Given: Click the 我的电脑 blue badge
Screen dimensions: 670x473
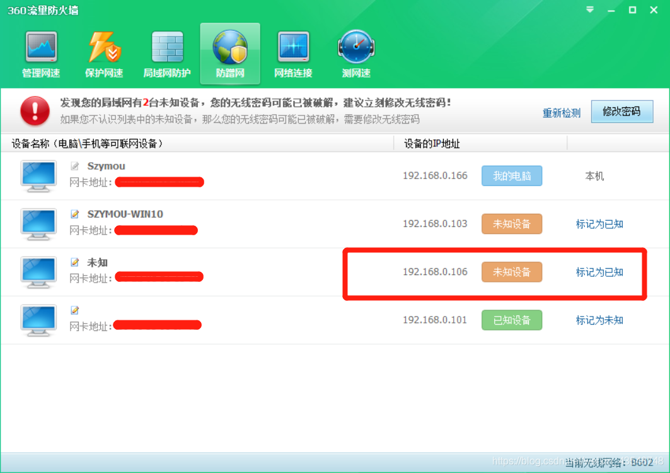Looking at the screenshot, I should (x=511, y=176).
